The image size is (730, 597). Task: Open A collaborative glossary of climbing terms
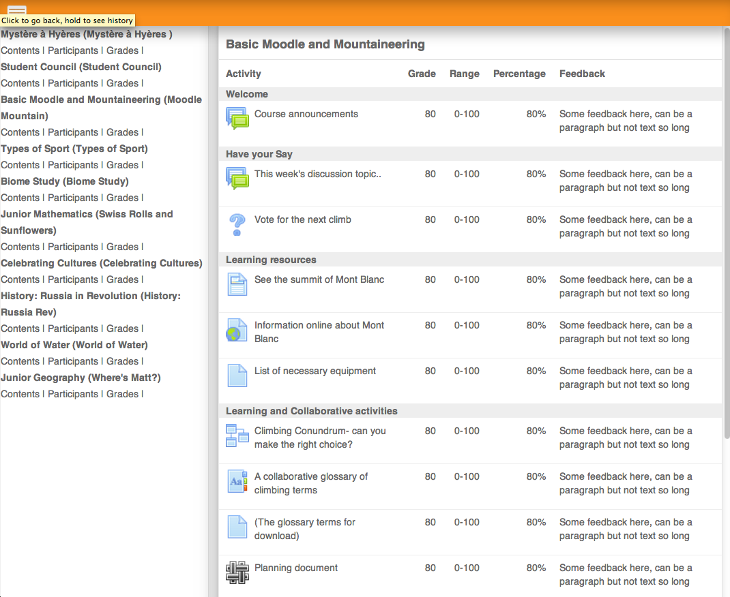[311, 483]
